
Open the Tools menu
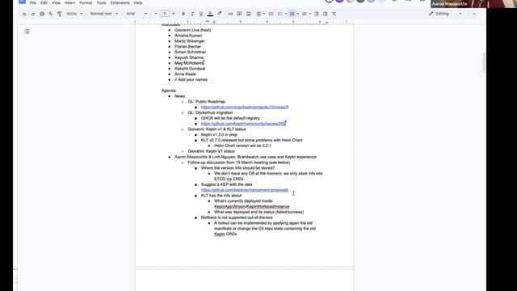pyautogui.click(x=101, y=2)
